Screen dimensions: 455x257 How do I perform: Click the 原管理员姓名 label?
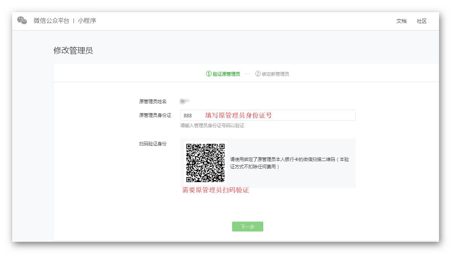click(153, 101)
